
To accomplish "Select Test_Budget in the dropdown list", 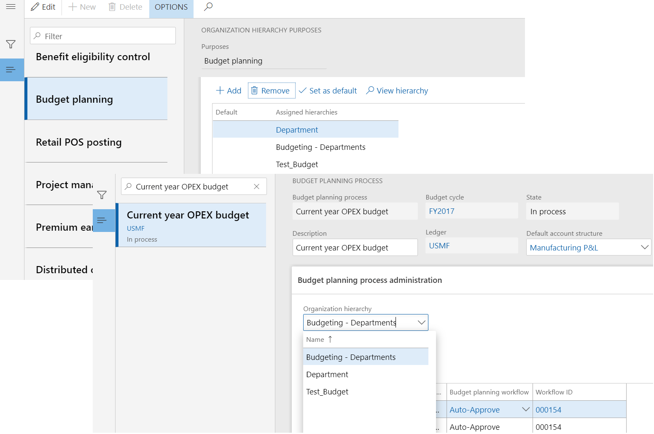I will (327, 391).
